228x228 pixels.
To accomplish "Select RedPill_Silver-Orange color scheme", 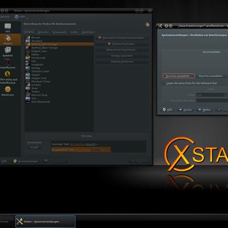I will pos(59,48).
